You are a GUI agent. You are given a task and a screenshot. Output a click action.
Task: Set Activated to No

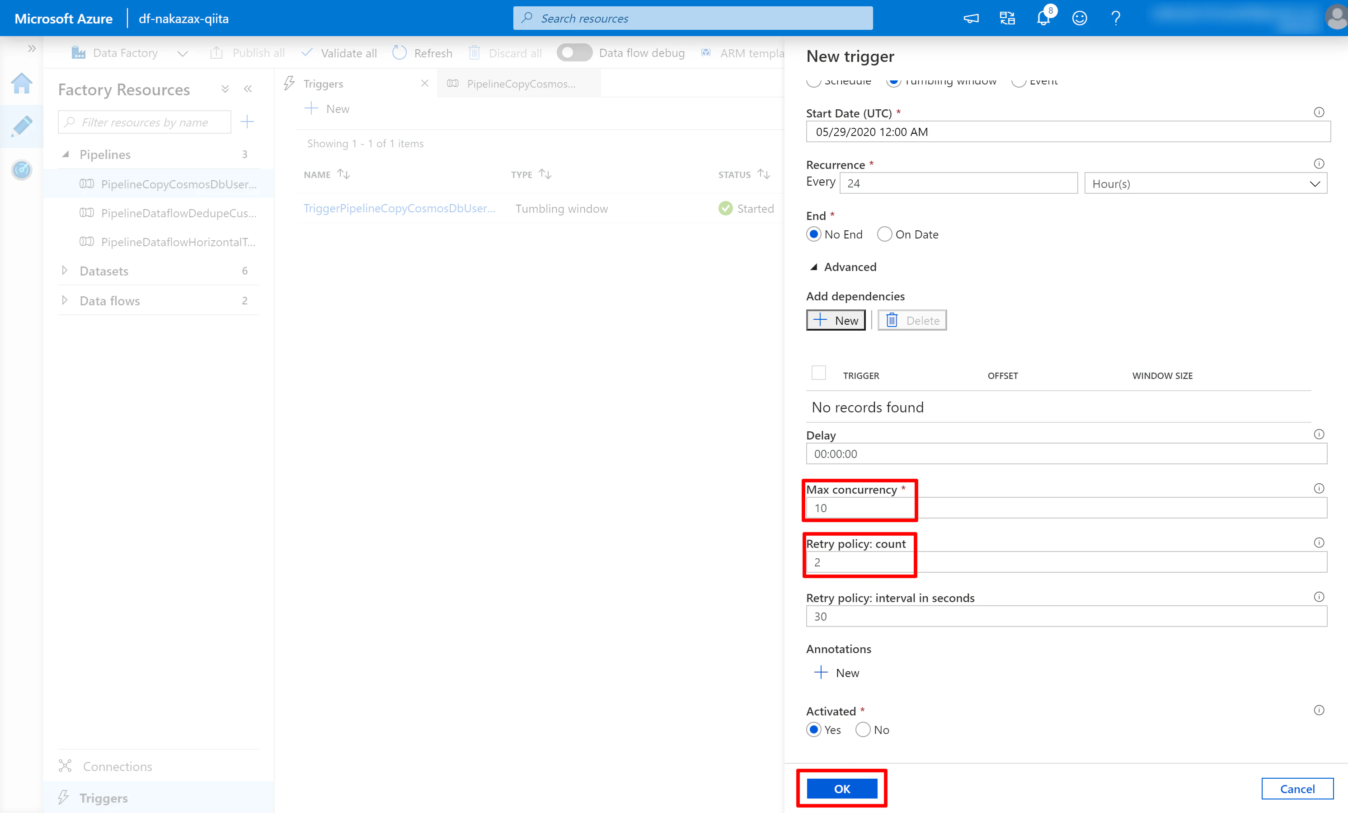click(863, 729)
